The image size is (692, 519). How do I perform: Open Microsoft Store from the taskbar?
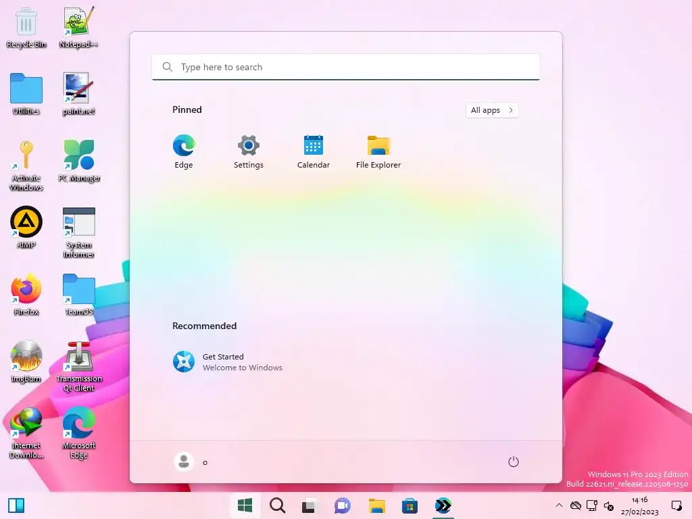pos(410,505)
